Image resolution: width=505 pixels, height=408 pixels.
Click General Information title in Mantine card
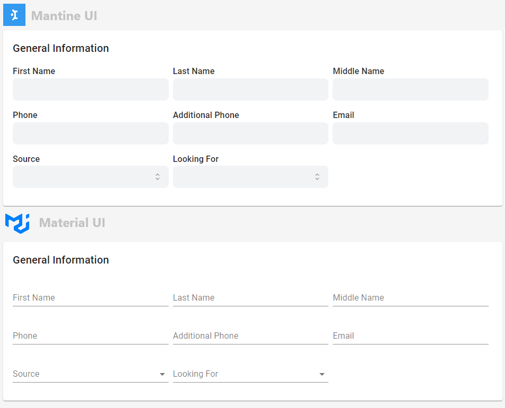point(61,48)
